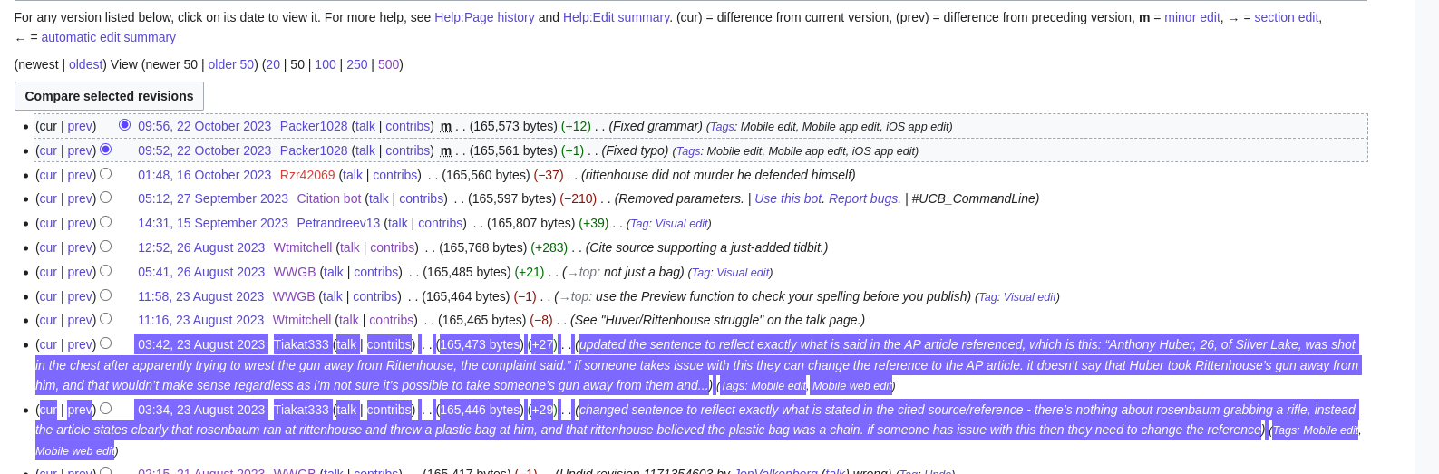Open Citation bot user page
Screen dimensions: 1439x474
coord(329,198)
